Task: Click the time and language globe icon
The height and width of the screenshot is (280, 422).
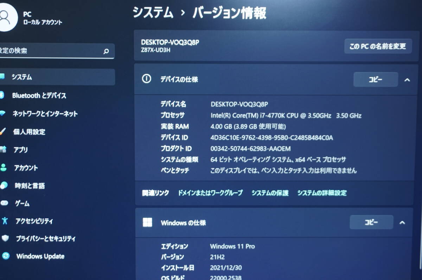Action: [x=4, y=186]
